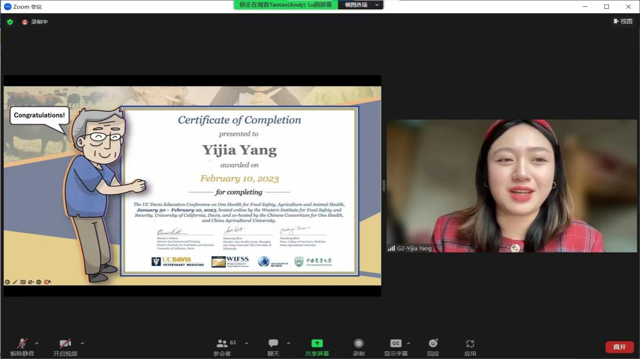Unmute the microphone (解除静音)
Image resolution: width=640 pixels, height=359 pixels.
(x=22, y=344)
